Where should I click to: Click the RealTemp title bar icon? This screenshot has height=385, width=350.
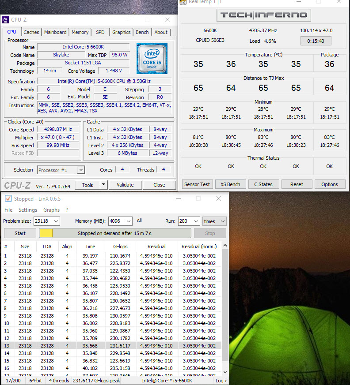[183, 2]
